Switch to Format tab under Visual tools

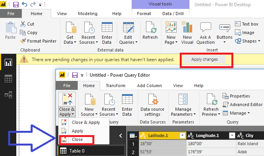click(144, 14)
